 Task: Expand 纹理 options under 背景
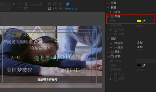click(111, 79)
